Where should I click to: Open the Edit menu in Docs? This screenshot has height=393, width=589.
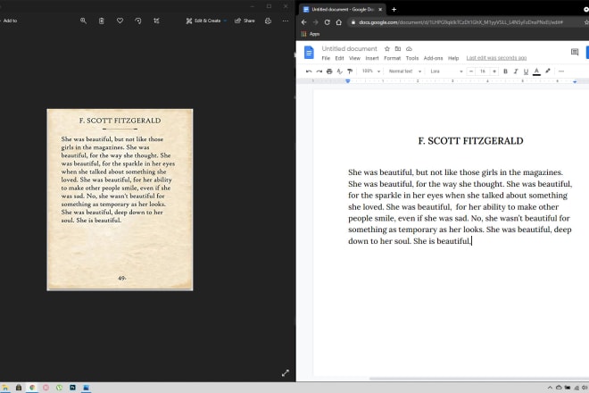click(340, 58)
